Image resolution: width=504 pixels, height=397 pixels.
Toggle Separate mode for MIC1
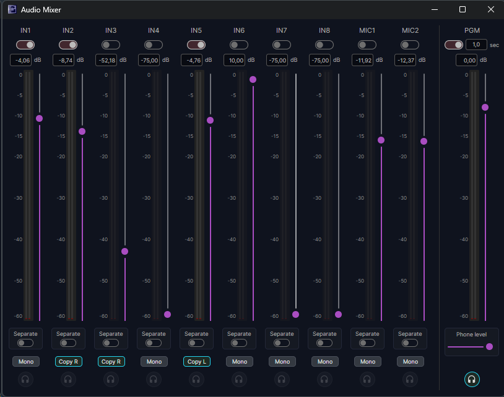tap(367, 343)
